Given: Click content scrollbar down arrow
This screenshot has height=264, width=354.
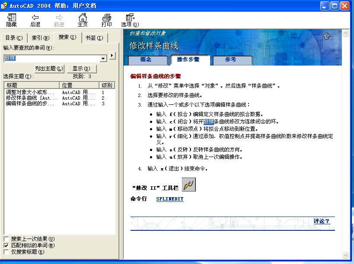Looking at the screenshot, I should point(346,255).
